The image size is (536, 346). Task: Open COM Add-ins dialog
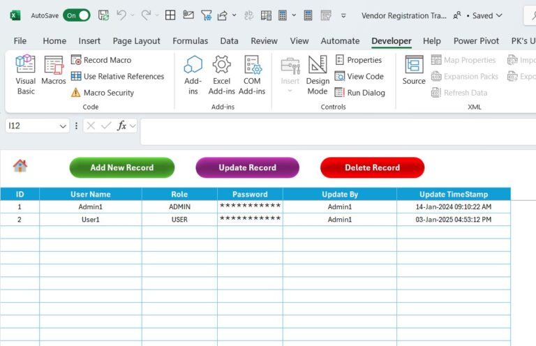(252, 75)
